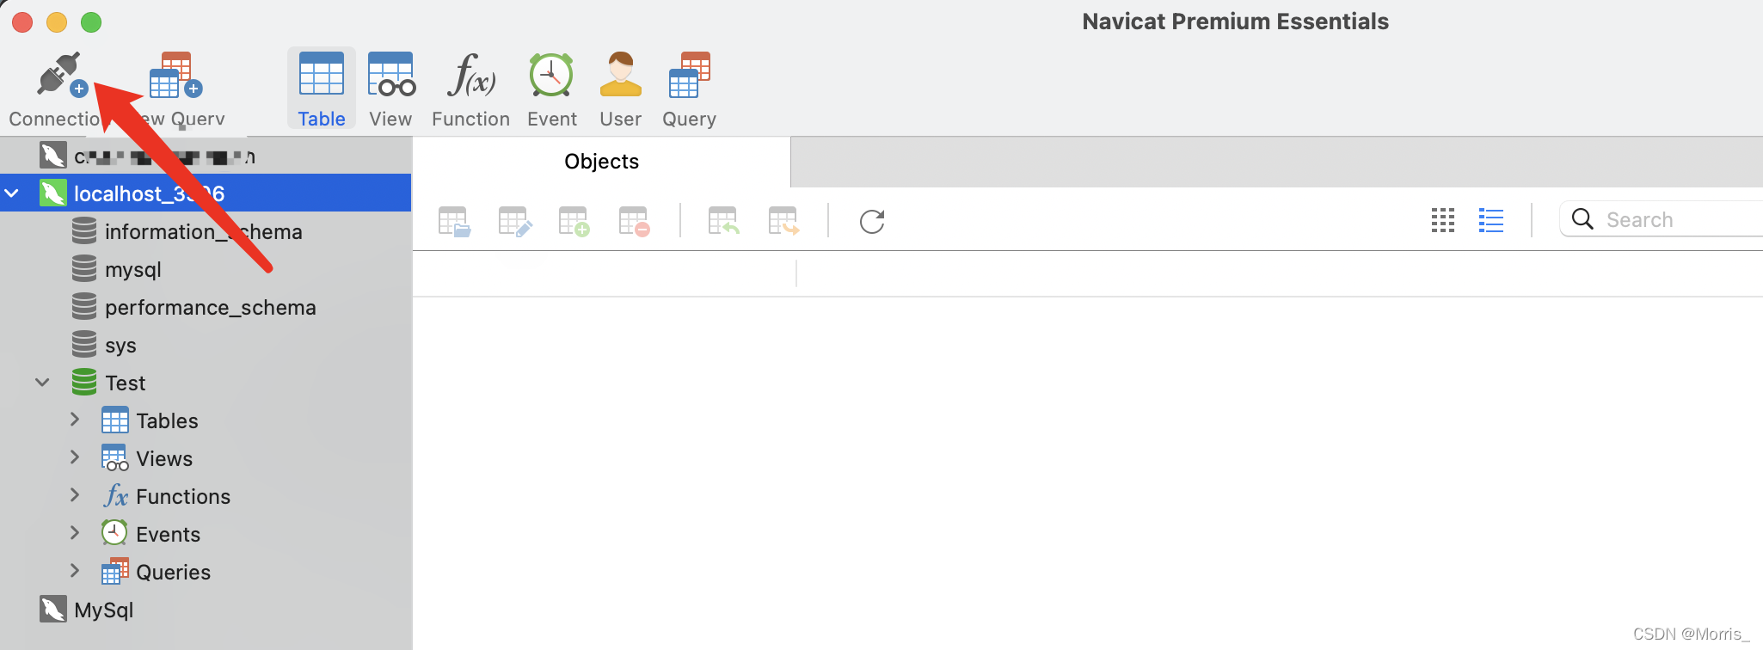Open the User toolbar icon
Screen dimensions: 1763x650
(x=620, y=75)
